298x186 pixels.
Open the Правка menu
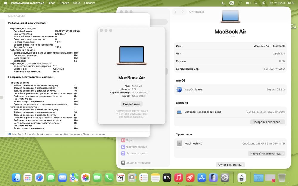(x=64, y=3)
